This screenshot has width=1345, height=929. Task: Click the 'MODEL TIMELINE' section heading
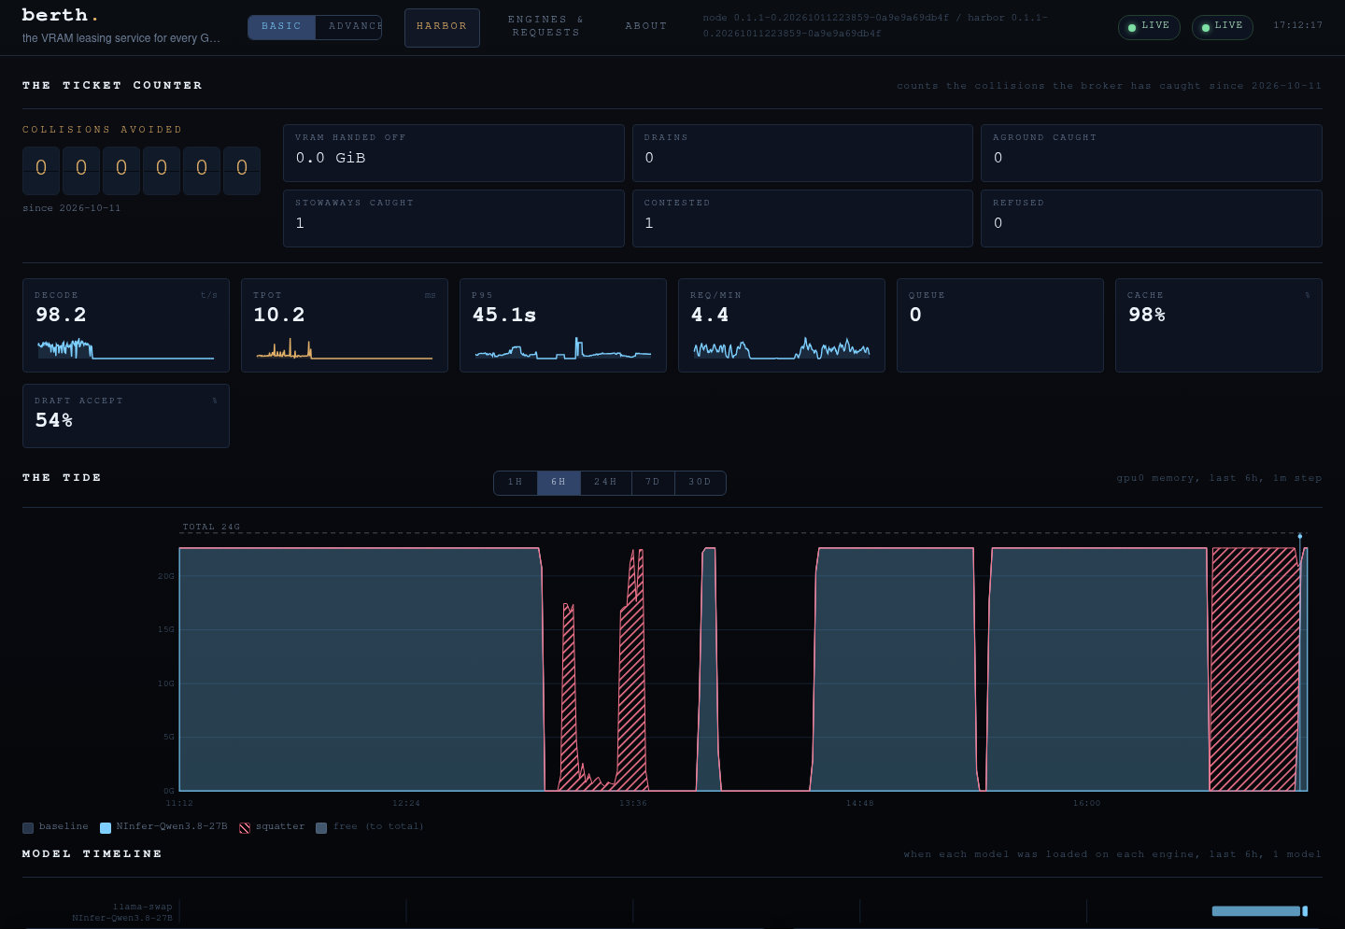pyautogui.click(x=92, y=853)
